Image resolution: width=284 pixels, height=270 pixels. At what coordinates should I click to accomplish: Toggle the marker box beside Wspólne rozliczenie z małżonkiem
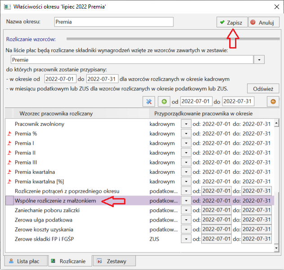pos(9,200)
